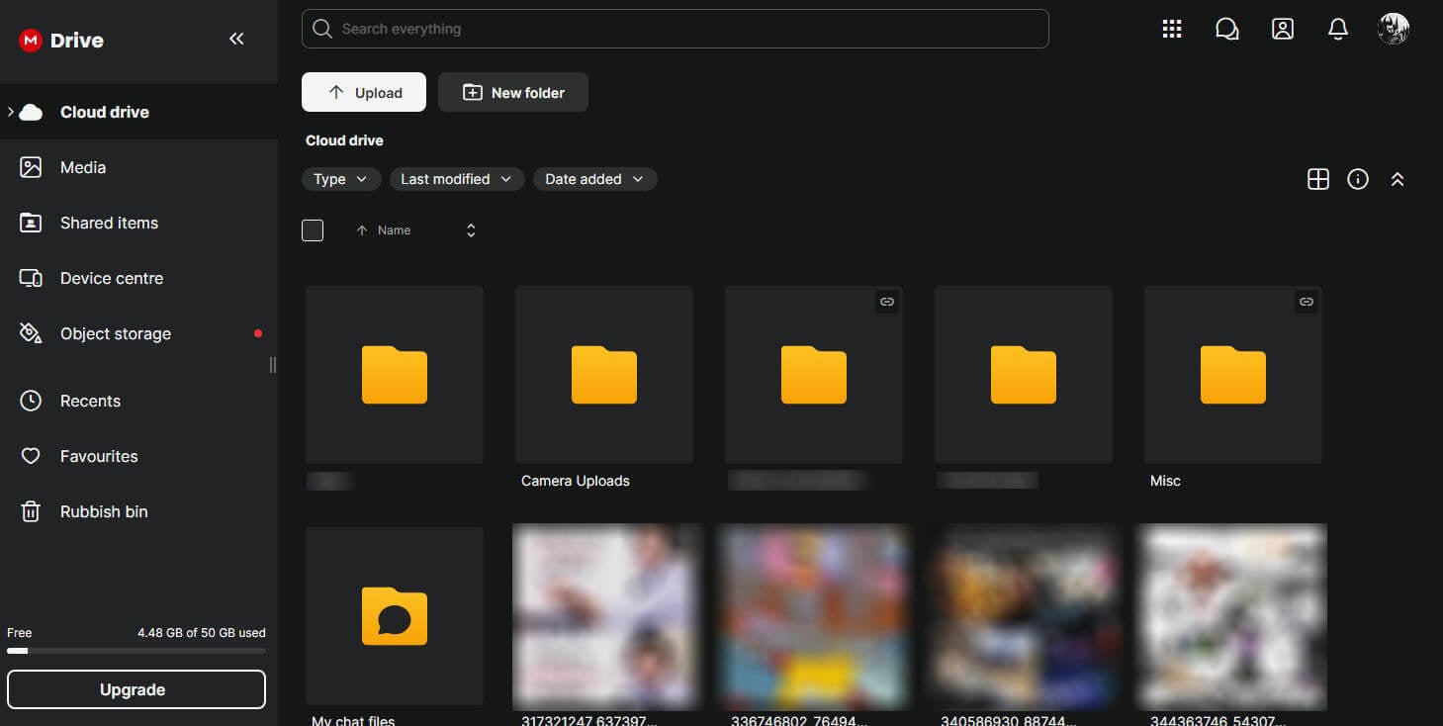Viewport: 1443px width, 726px height.
Task: Open the My chat files folder
Action: click(x=395, y=616)
